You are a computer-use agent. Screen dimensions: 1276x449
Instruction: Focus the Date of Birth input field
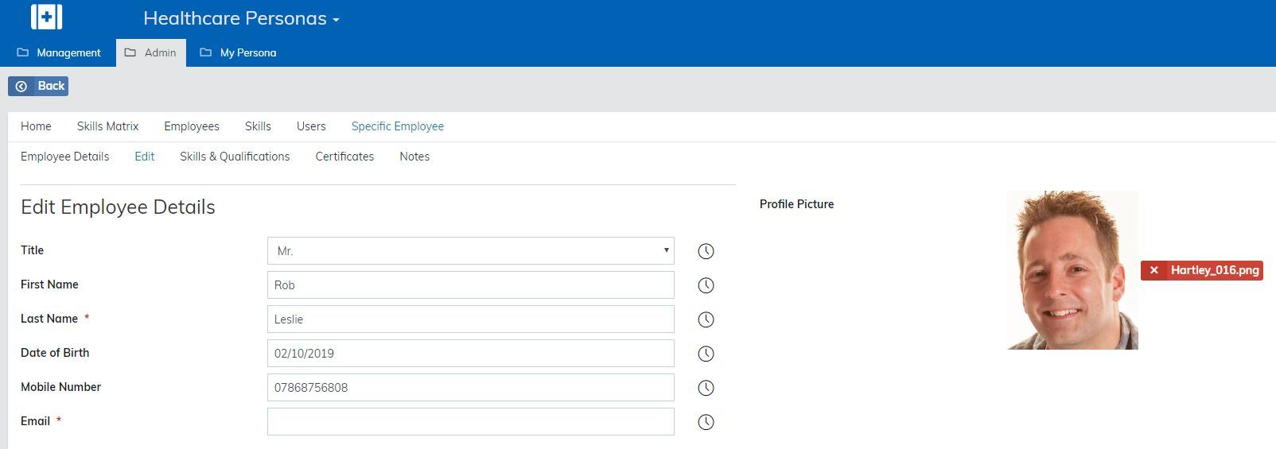tap(470, 354)
